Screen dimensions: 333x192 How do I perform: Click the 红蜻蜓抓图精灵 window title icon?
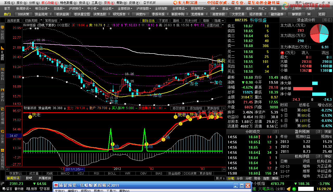pos(56,185)
